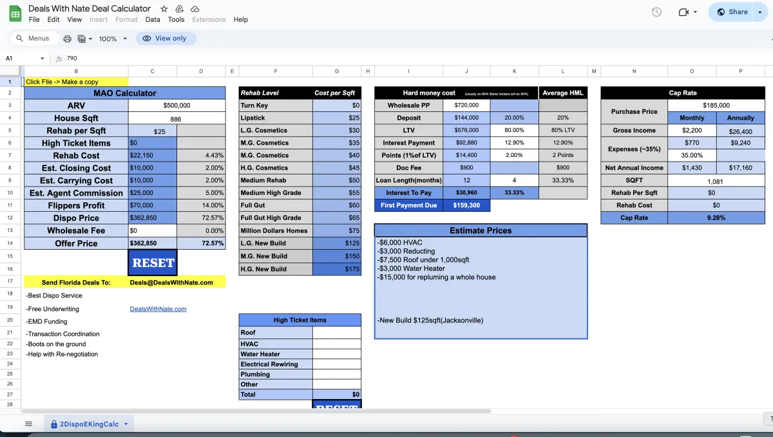Click the Turn Key rehab level cell
Image resolution: width=773 pixels, height=437 pixels.
pyautogui.click(x=276, y=106)
